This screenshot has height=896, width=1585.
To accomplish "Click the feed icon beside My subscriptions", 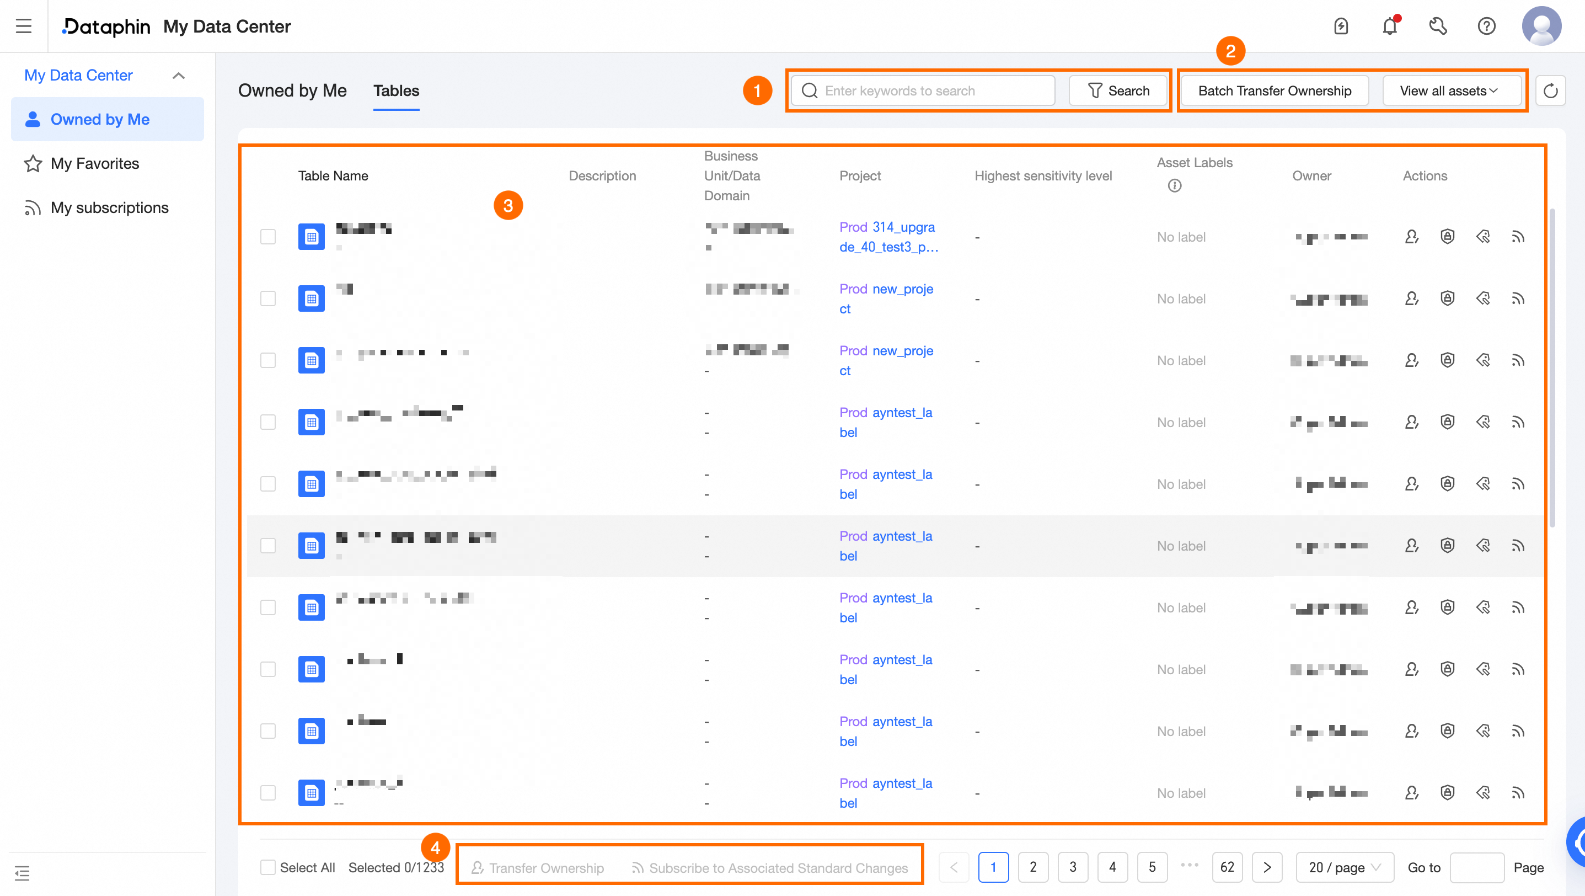I will click(x=33, y=208).
